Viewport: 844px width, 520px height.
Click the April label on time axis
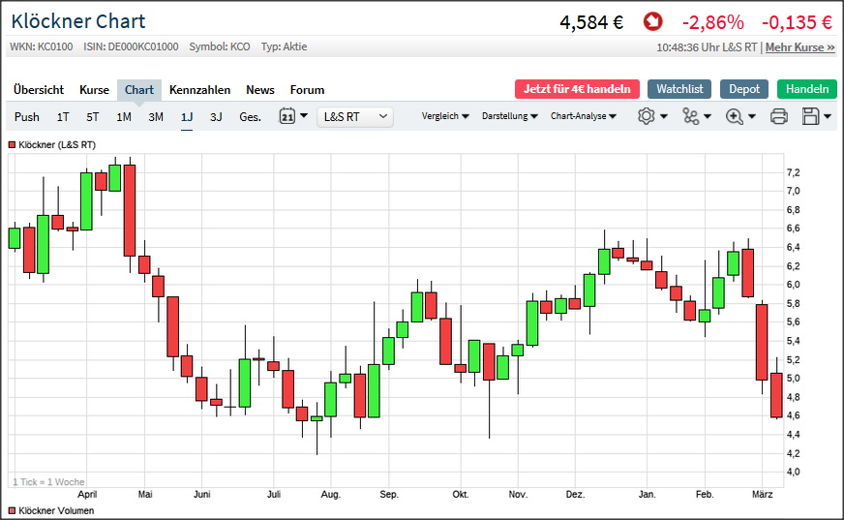pos(87,494)
